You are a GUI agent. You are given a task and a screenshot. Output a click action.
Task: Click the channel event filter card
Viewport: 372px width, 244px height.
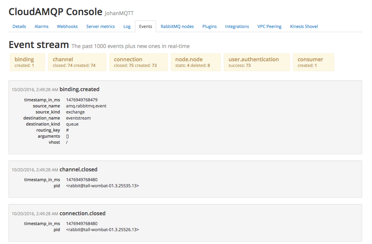pyautogui.click(x=77, y=62)
